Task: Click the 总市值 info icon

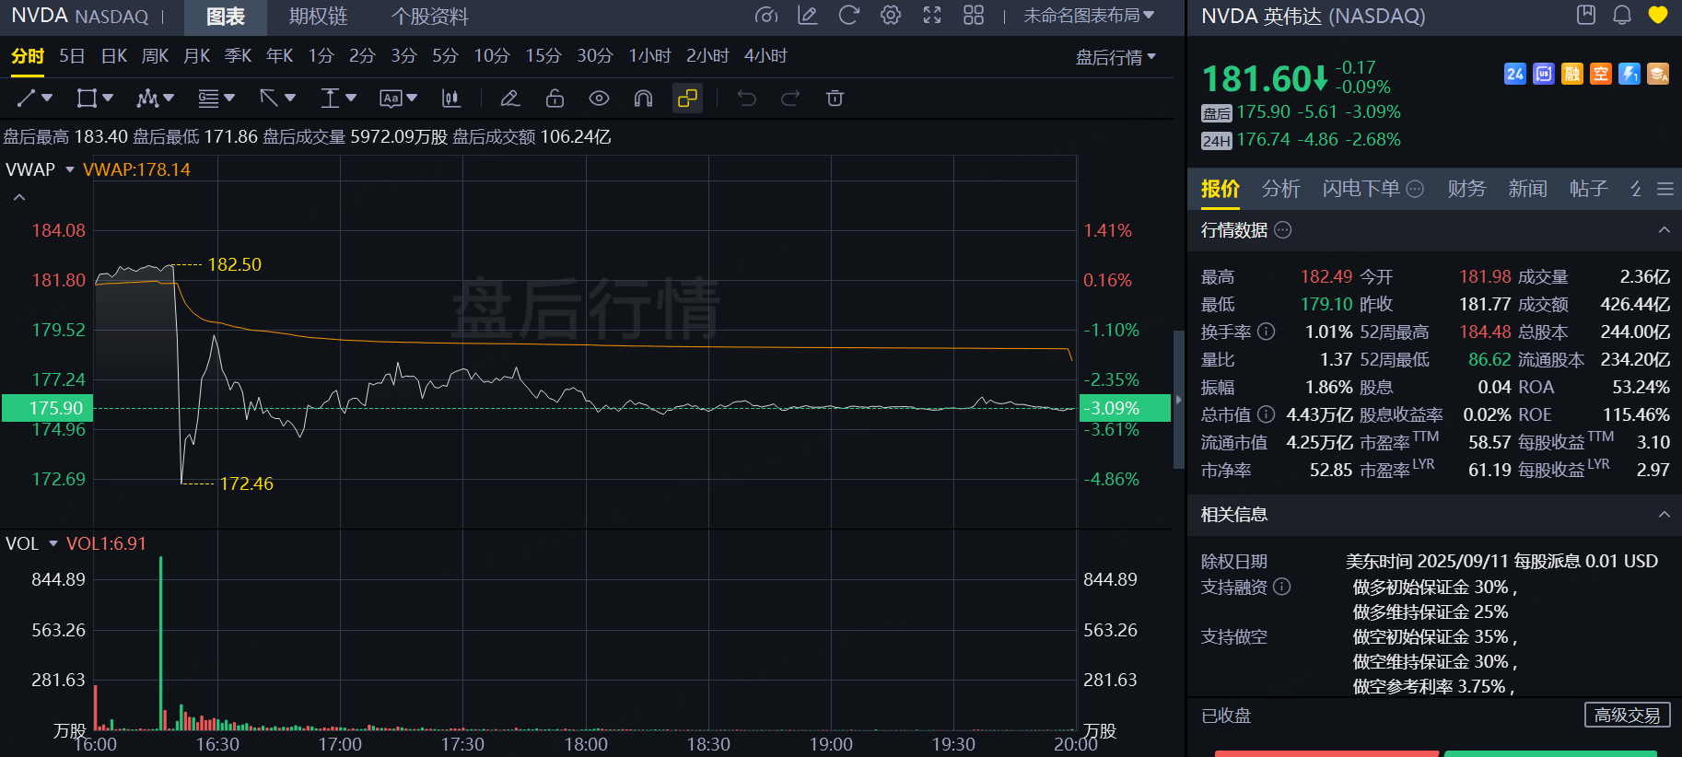Action: pos(1267,414)
